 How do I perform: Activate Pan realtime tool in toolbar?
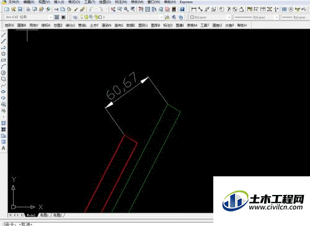point(113,9)
